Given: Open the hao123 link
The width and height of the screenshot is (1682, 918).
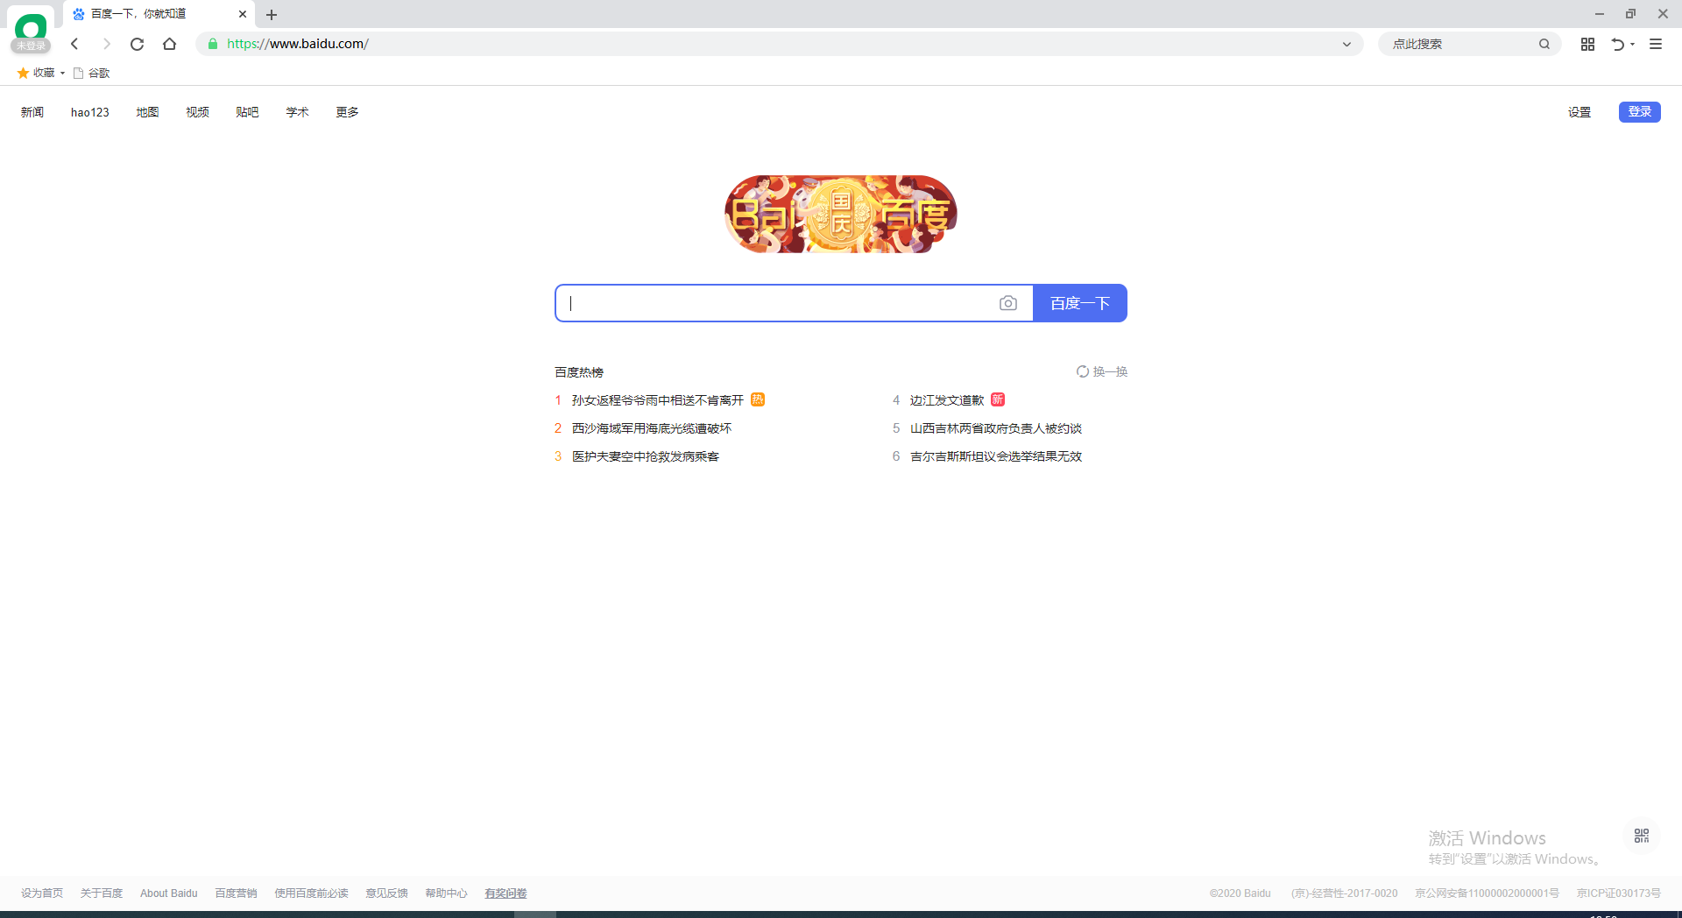Looking at the screenshot, I should [90, 112].
